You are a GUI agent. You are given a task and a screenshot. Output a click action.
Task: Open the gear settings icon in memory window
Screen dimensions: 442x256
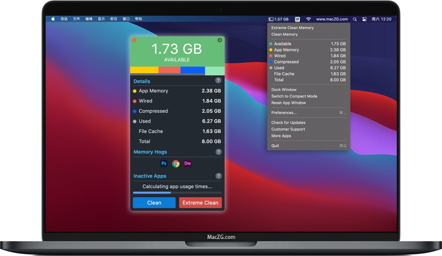coord(219,40)
